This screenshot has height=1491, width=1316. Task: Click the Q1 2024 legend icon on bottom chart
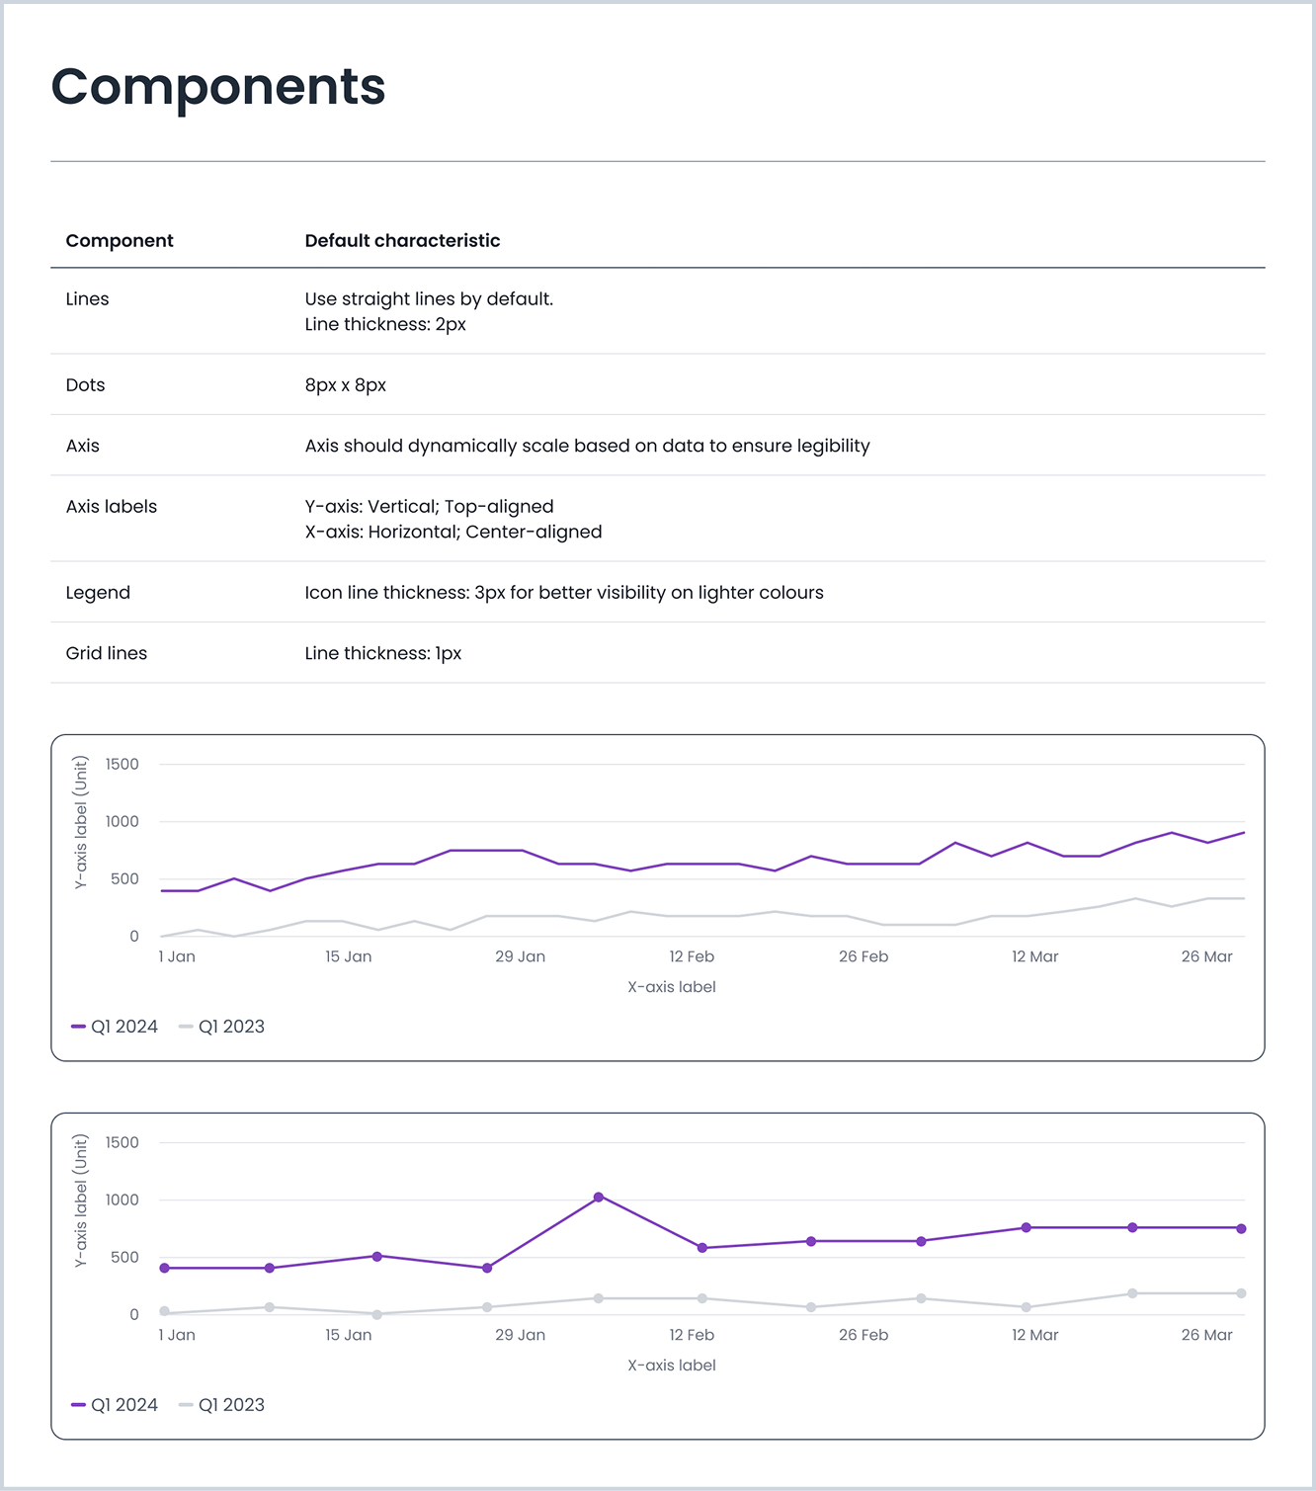coord(77,1404)
